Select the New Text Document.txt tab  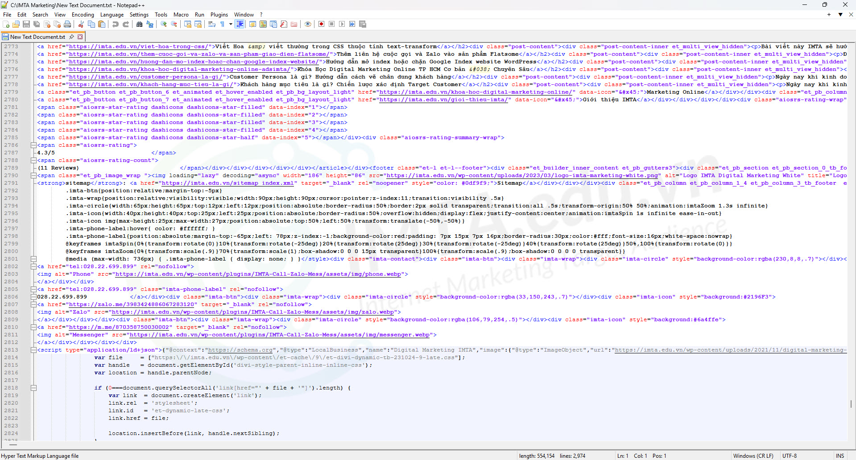point(38,37)
